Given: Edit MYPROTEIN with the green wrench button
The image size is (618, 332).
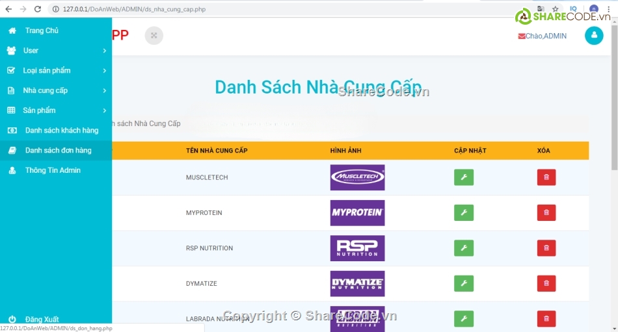Looking at the screenshot, I should (x=463, y=212).
